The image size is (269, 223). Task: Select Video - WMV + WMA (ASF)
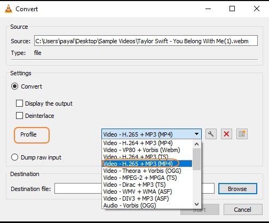click(x=147, y=192)
